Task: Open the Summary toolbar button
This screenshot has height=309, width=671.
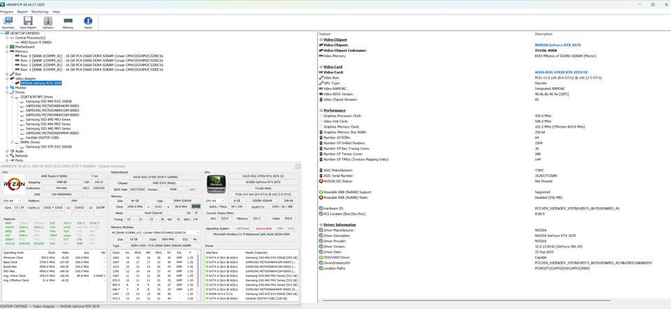Action: click(x=8, y=22)
